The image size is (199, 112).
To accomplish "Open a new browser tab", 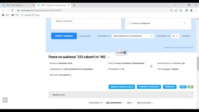I will click(74, 5).
